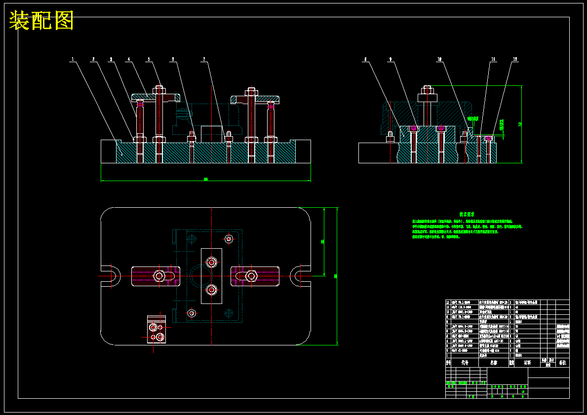Select part callout number 5
Image resolution: width=587 pixels, height=415 pixels.
(x=149, y=59)
